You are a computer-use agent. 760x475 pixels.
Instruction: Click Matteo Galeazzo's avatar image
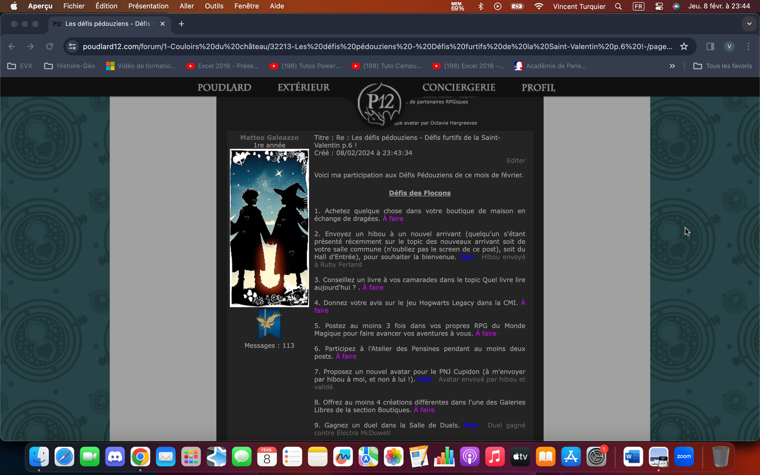click(269, 228)
